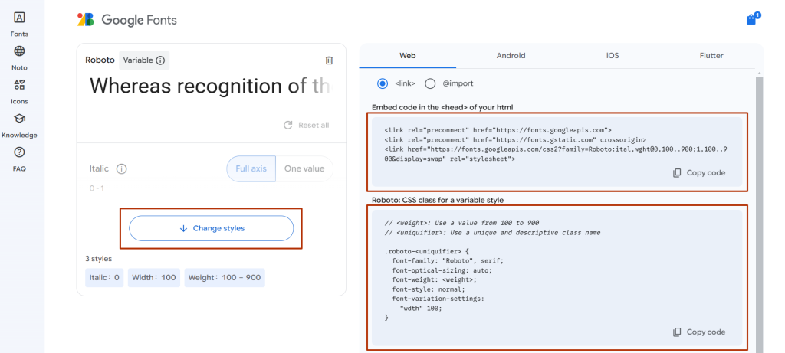Switch to the Web tab
Screen dimensions: 785x353
408,55
